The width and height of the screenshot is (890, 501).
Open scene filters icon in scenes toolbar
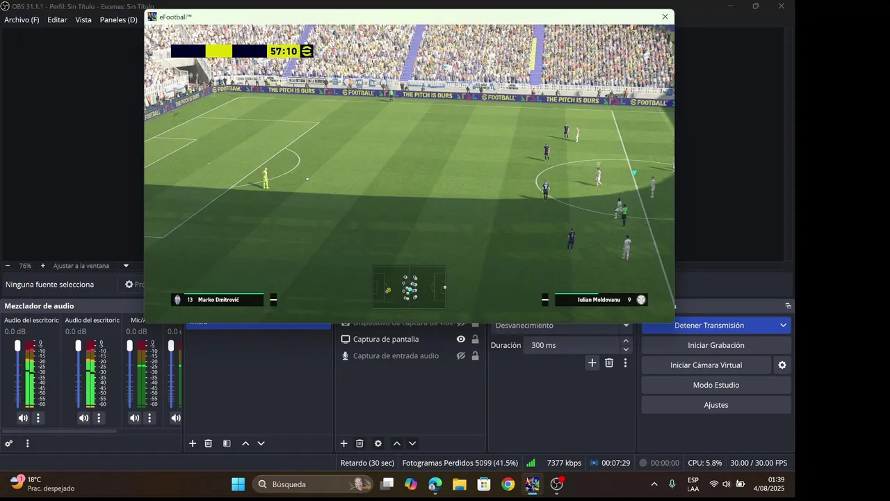point(227,443)
